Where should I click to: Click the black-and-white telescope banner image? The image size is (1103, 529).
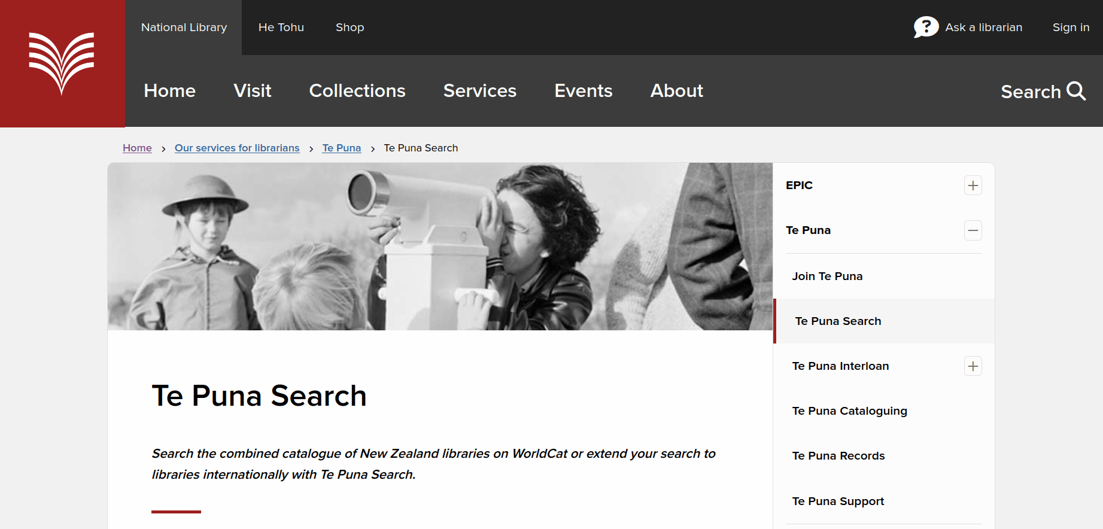point(440,247)
